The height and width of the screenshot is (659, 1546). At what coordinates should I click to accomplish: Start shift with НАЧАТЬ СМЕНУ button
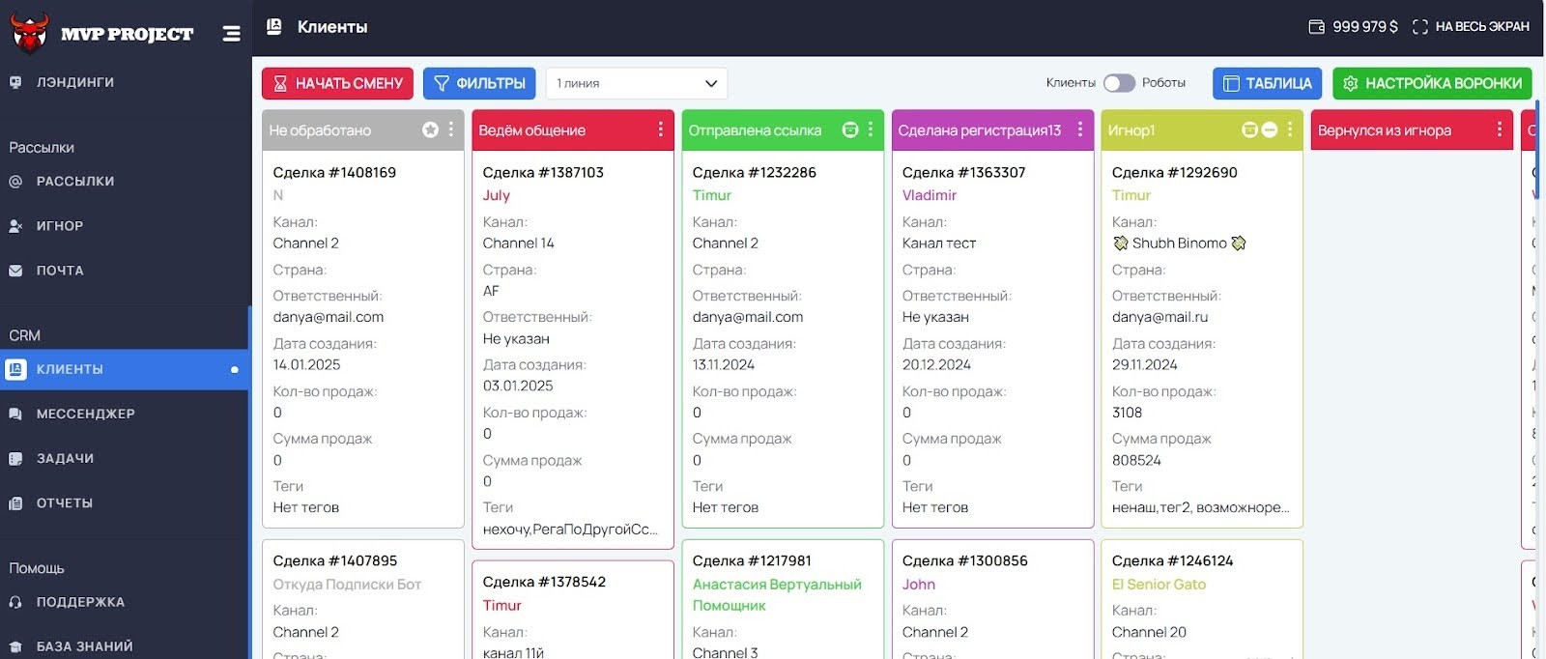(337, 83)
